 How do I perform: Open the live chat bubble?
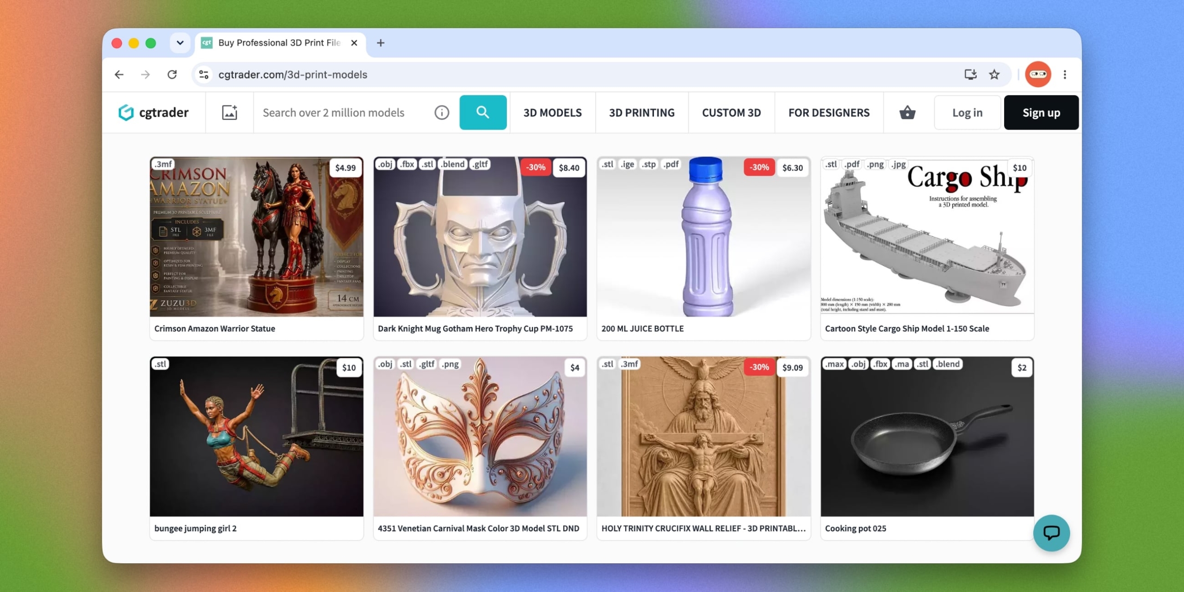click(1051, 533)
